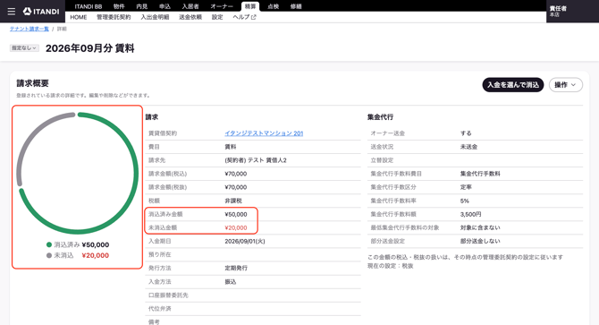
Task: Select the 精算 tab
Action: tap(250, 6)
